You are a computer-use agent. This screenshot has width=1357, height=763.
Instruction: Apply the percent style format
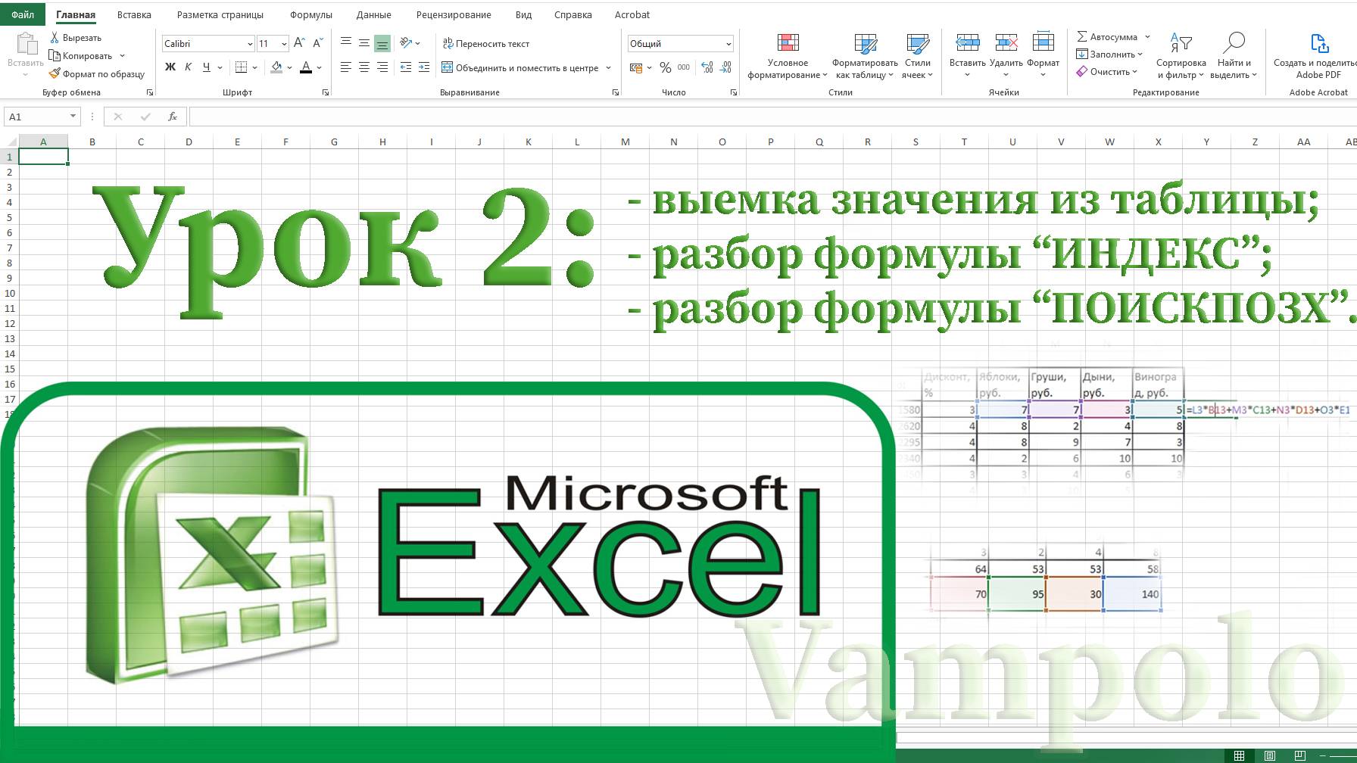(665, 67)
